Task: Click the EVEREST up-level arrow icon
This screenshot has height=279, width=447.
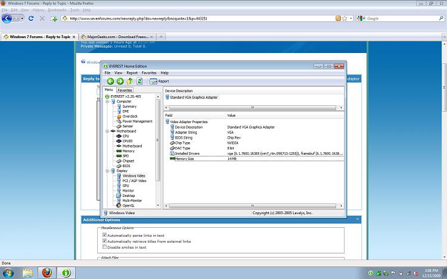Action: click(x=130, y=81)
